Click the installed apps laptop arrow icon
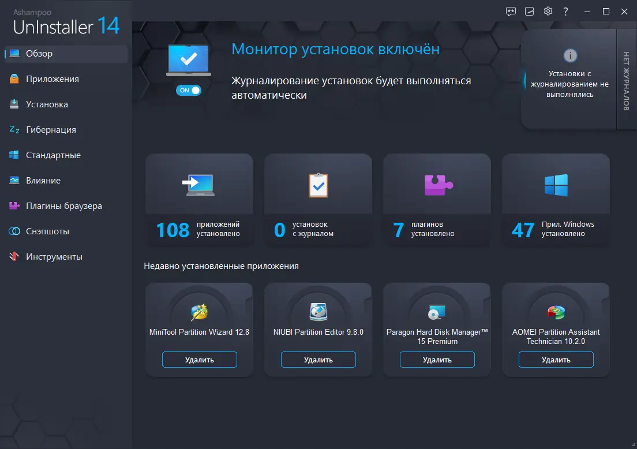This screenshot has width=637, height=449. pyautogui.click(x=198, y=185)
